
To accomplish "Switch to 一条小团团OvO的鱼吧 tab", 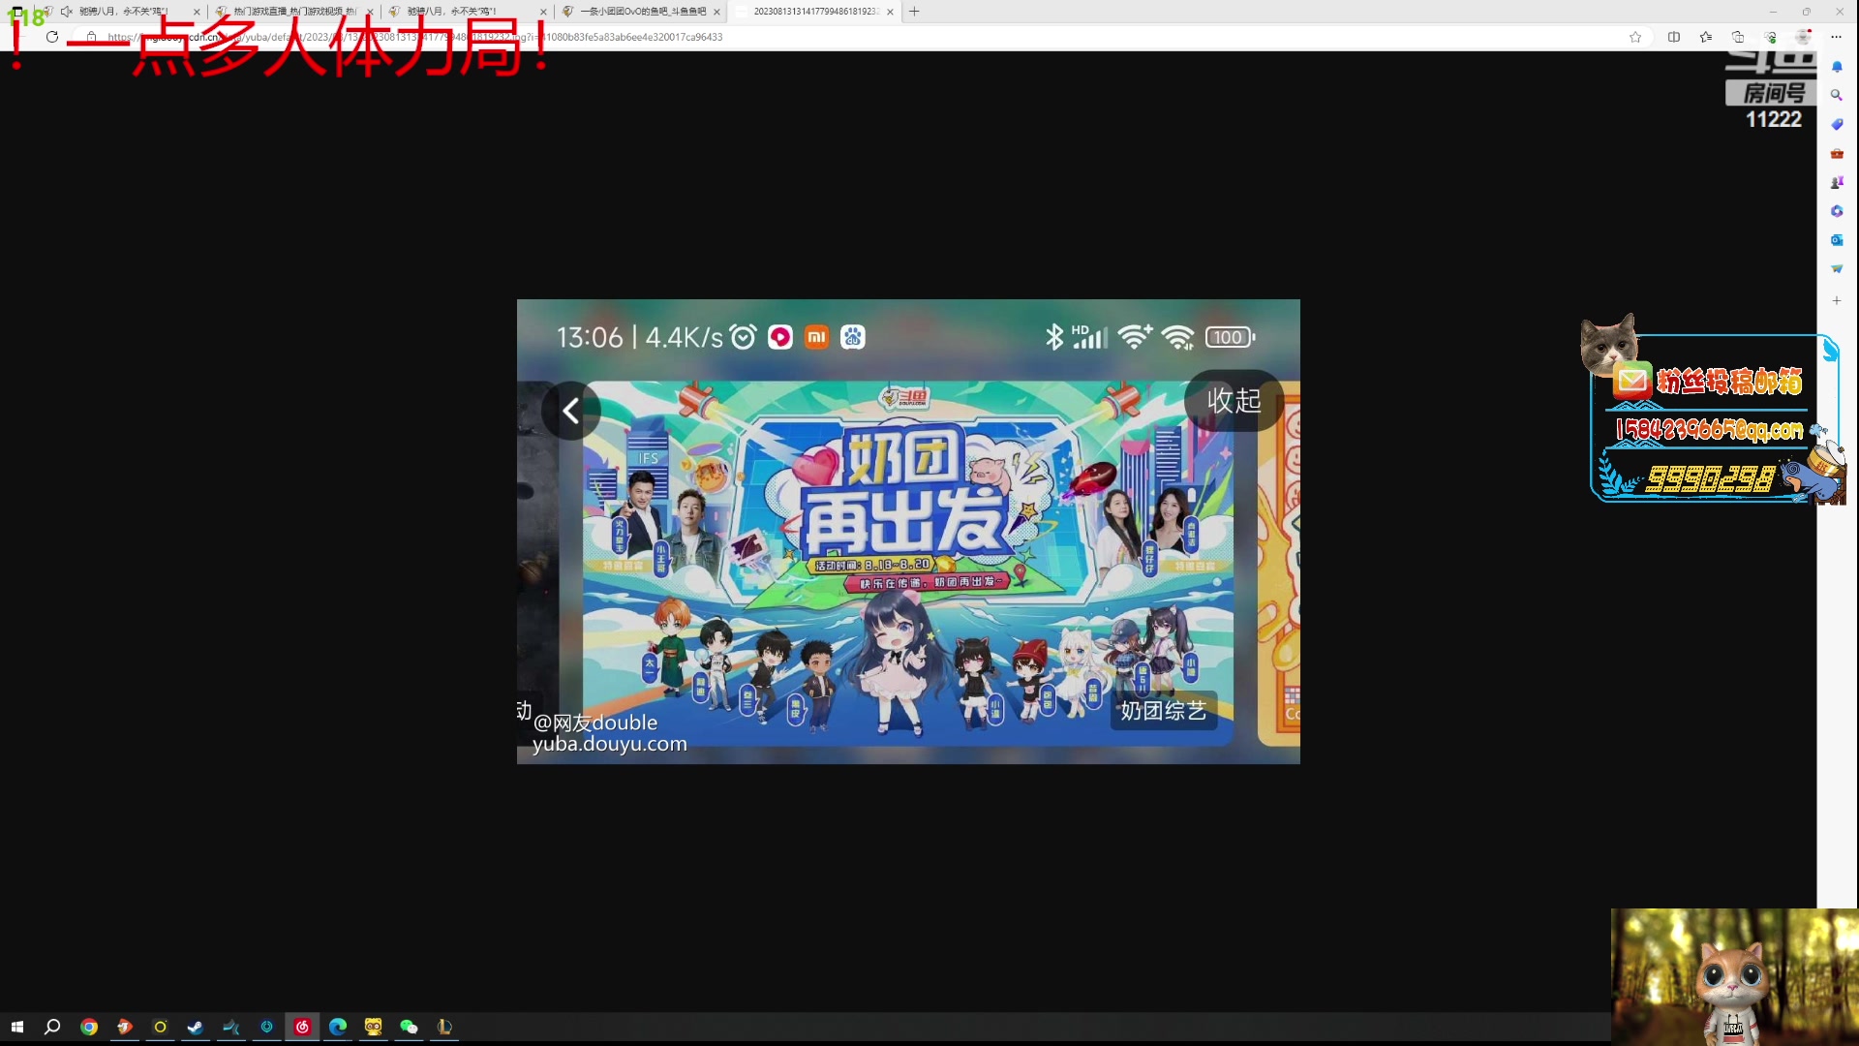I will pos(639,12).
